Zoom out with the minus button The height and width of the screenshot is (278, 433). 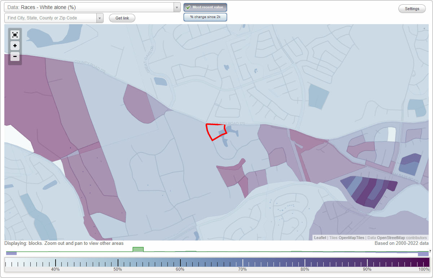click(15, 56)
